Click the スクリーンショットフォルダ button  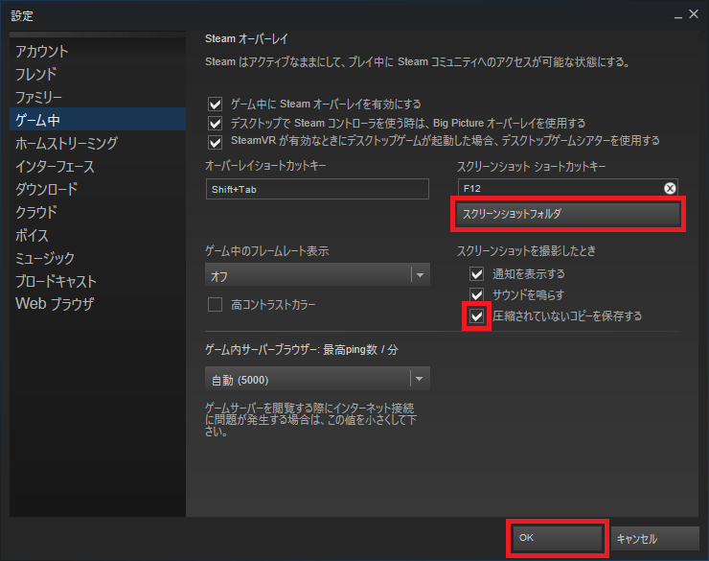pos(568,214)
